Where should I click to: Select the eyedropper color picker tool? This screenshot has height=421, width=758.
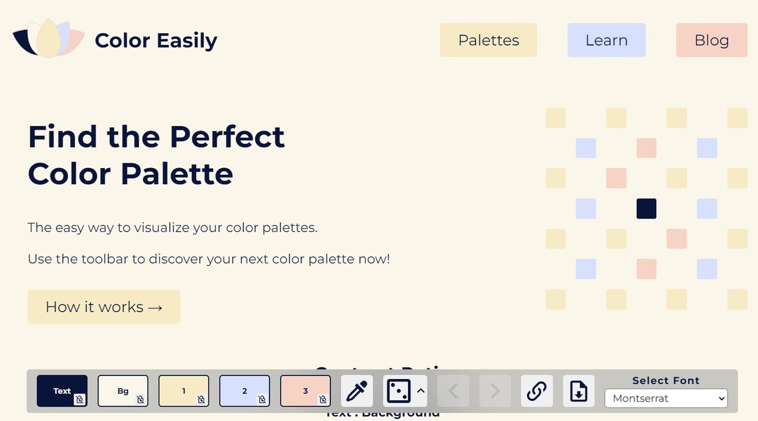(x=357, y=391)
